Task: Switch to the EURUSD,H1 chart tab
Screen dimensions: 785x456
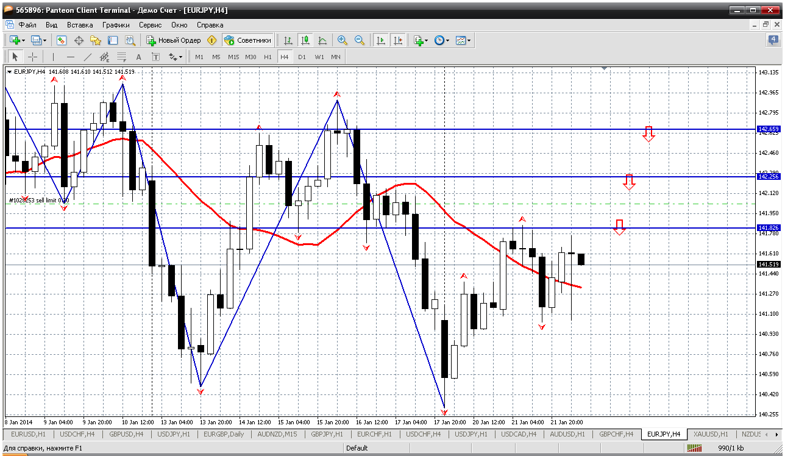Action: pos(29,434)
